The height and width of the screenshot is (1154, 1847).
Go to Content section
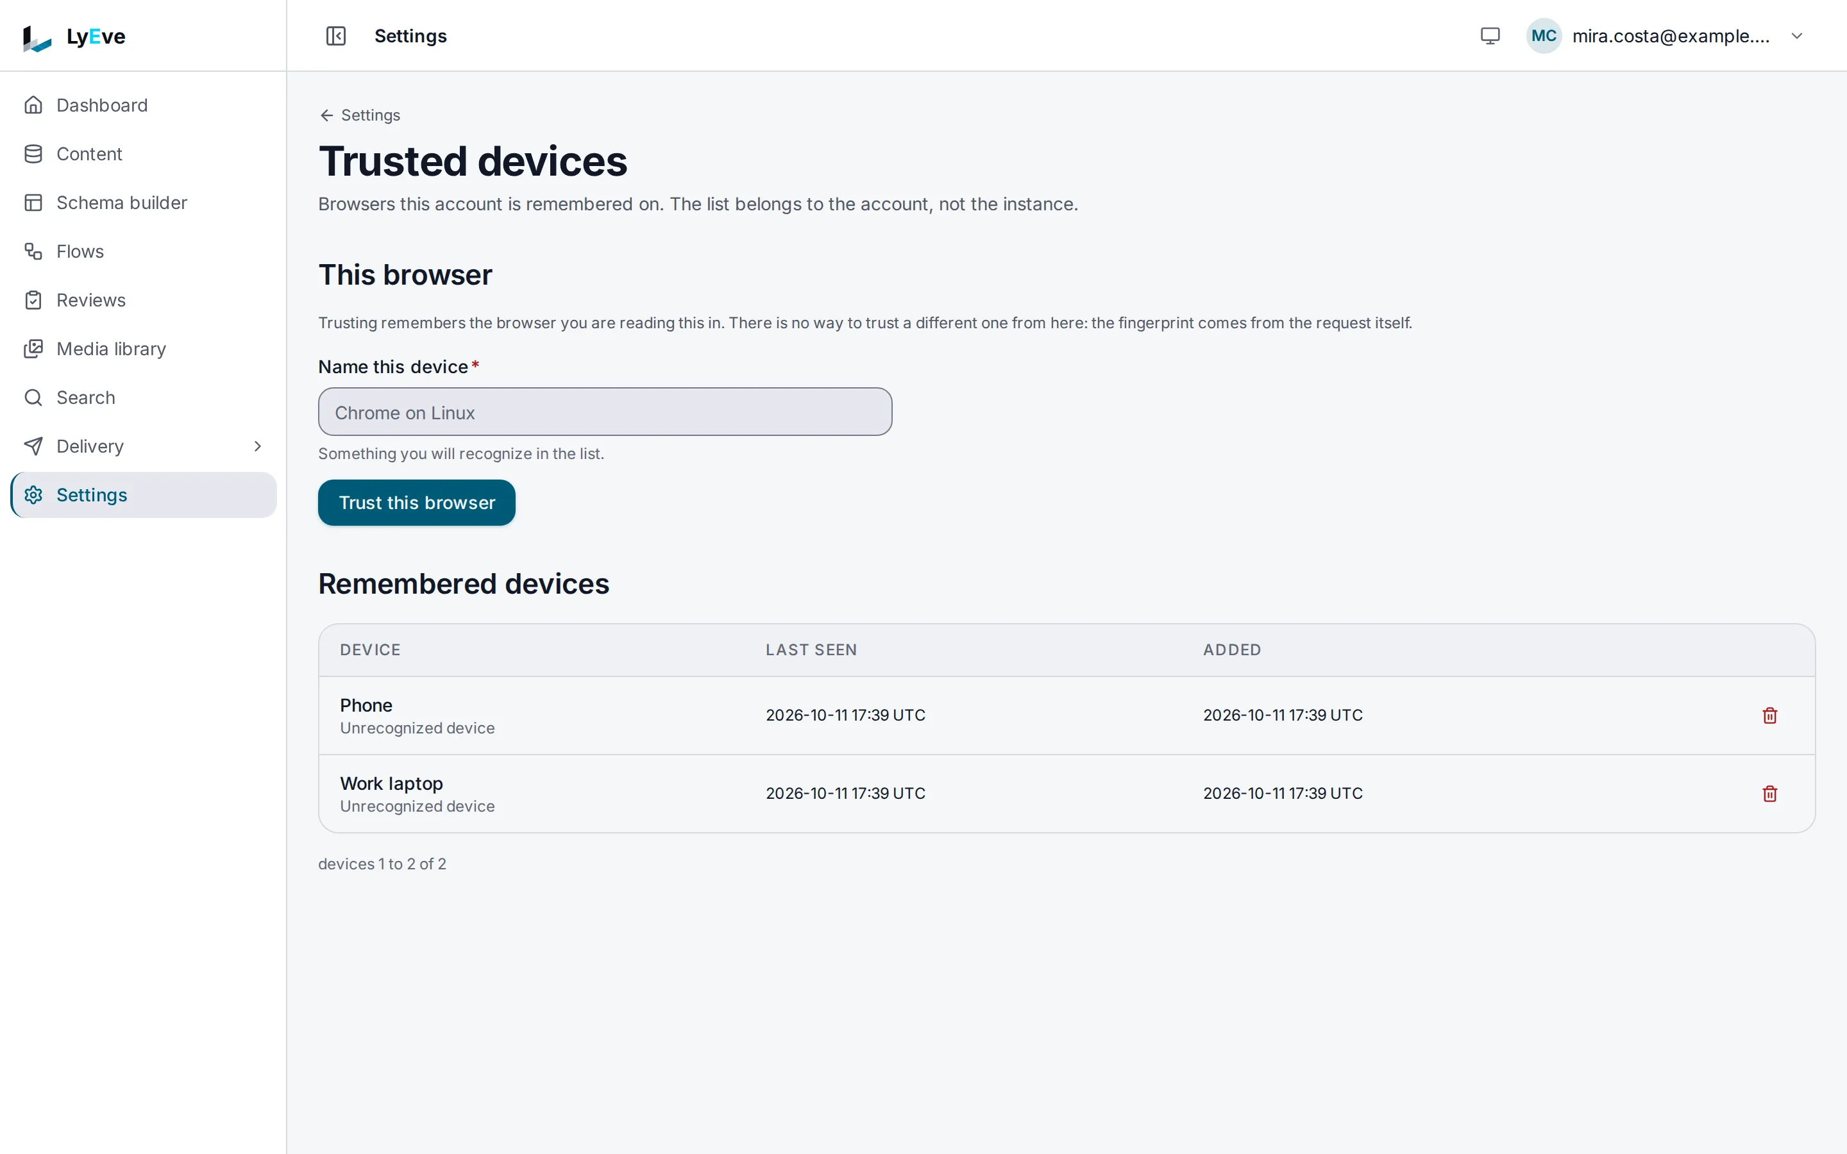pos(144,154)
